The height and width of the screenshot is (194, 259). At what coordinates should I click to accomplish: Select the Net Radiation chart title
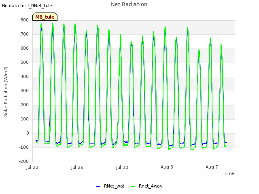[129, 4]
